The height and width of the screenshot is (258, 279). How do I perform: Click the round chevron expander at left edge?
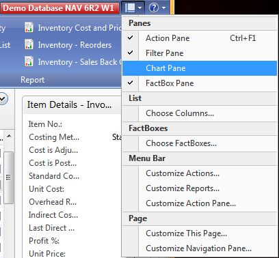coord(3,98)
